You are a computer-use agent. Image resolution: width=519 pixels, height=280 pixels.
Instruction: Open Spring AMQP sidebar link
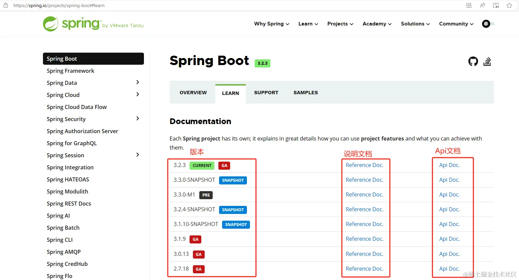pos(64,252)
